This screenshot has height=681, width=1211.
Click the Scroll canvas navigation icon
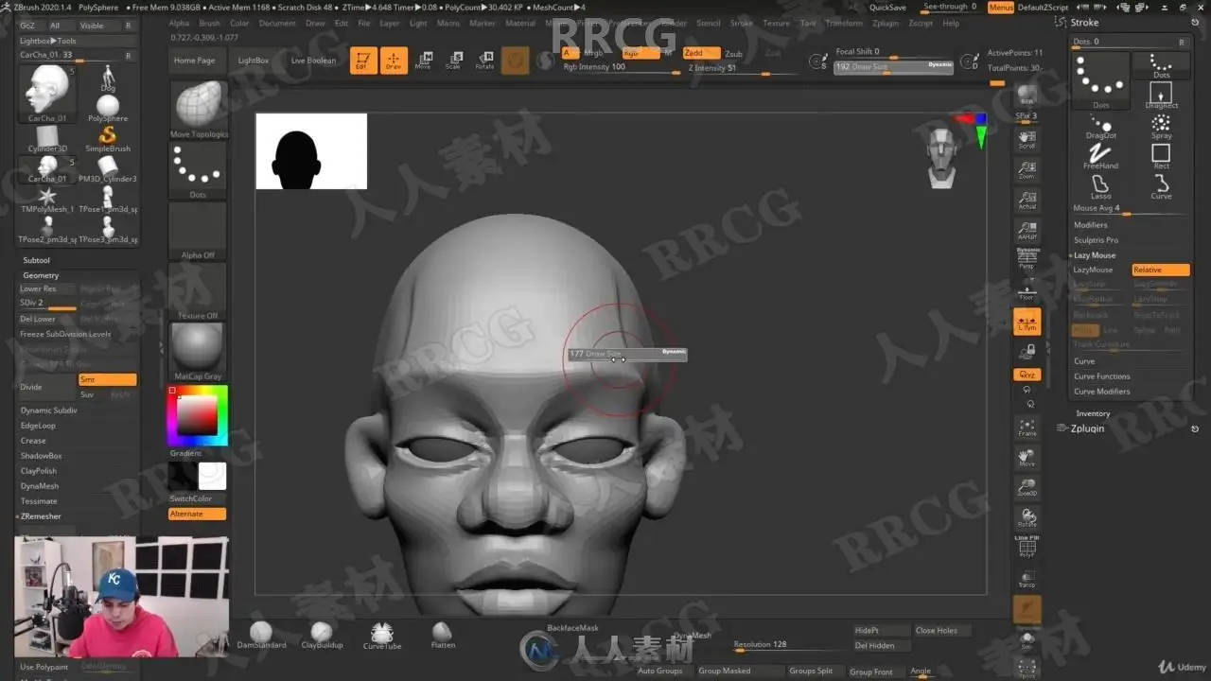tap(1027, 140)
